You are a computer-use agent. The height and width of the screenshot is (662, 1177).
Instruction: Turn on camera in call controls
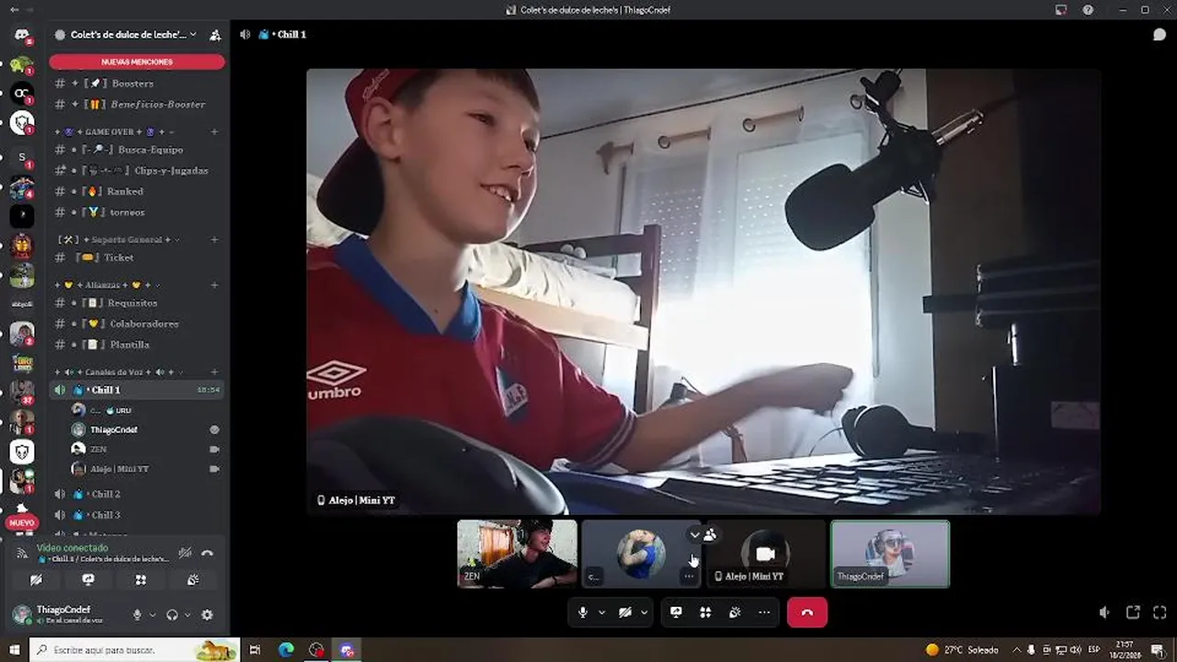[x=624, y=612]
